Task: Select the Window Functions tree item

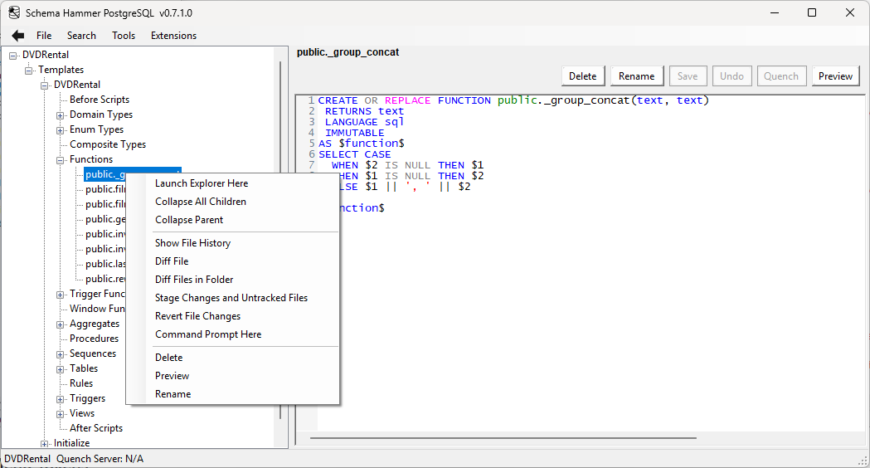Action: pyautogui.click(x=97, y=309)
